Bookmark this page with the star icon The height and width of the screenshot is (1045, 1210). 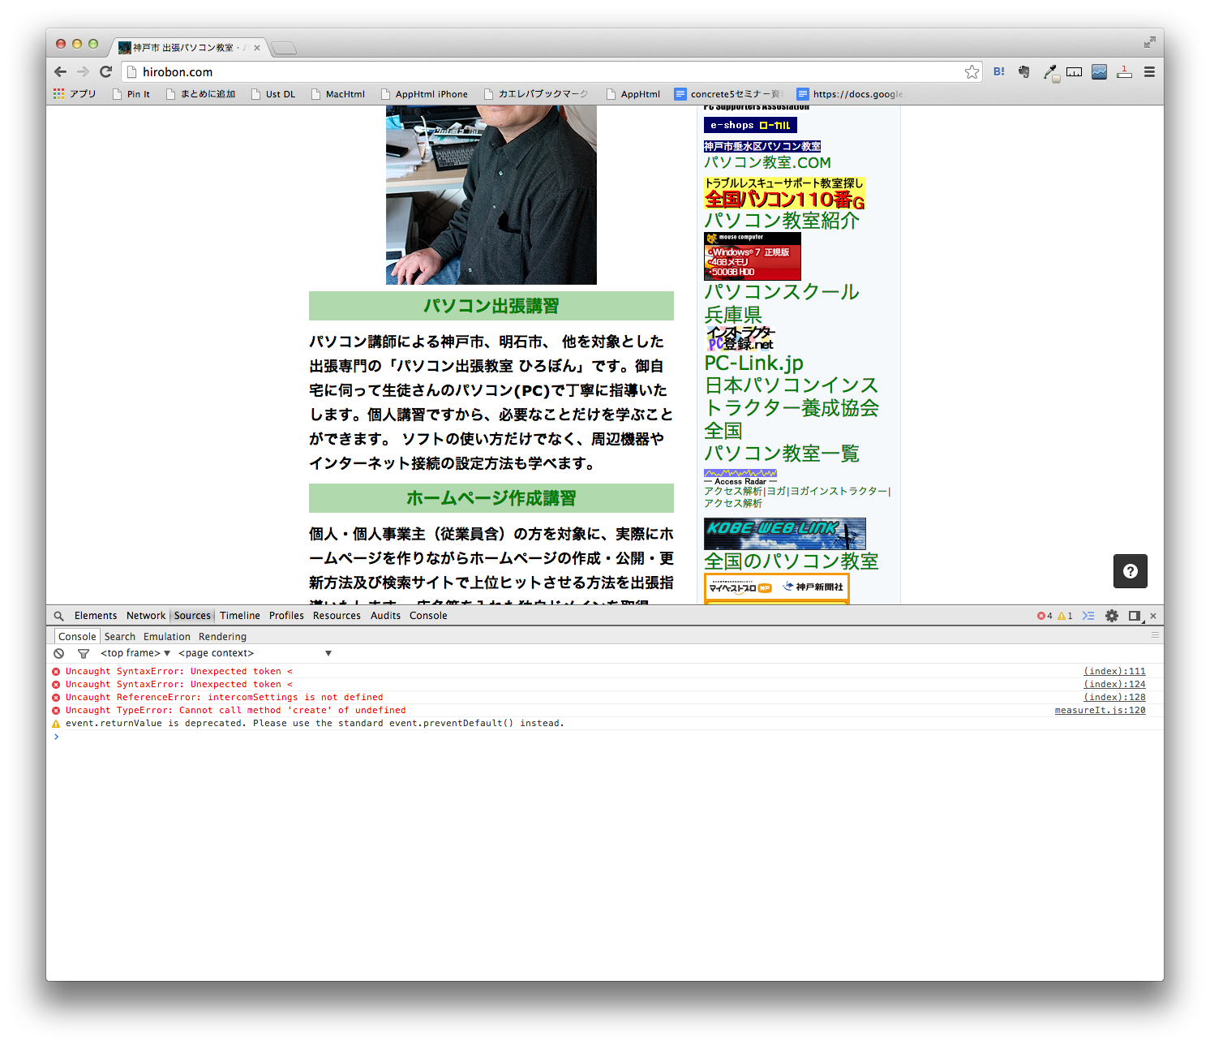[972, 72]
